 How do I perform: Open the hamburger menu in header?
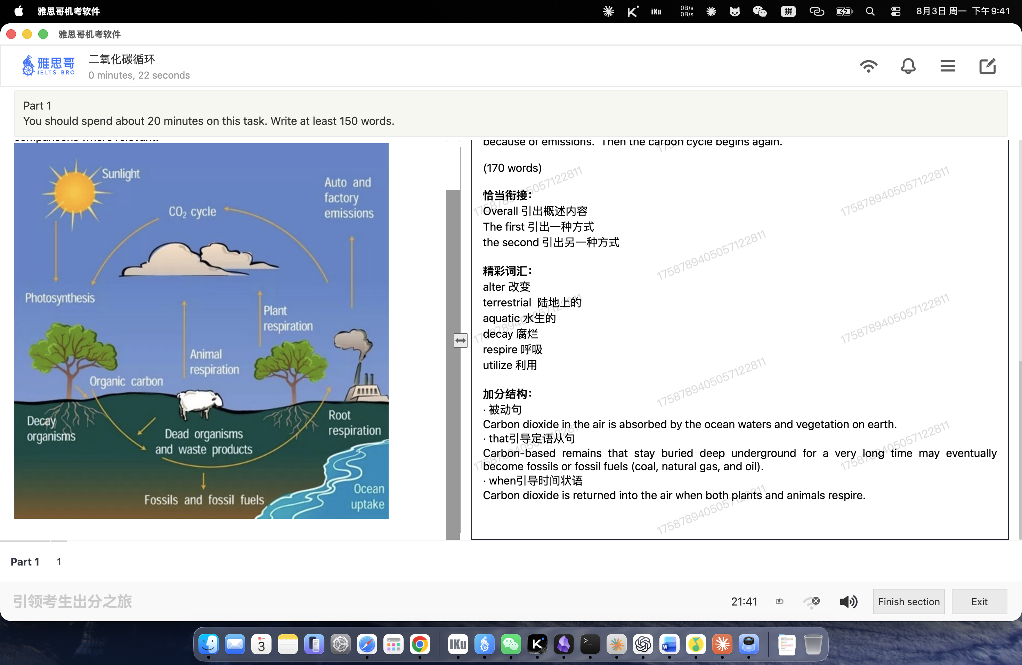click(947, 66)
